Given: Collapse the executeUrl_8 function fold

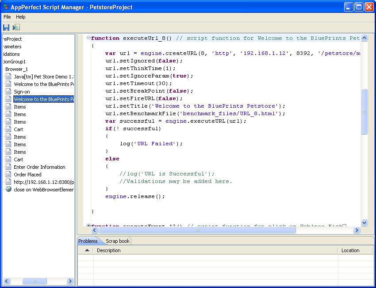Looking at the screenshot, I should pos(88,38).
